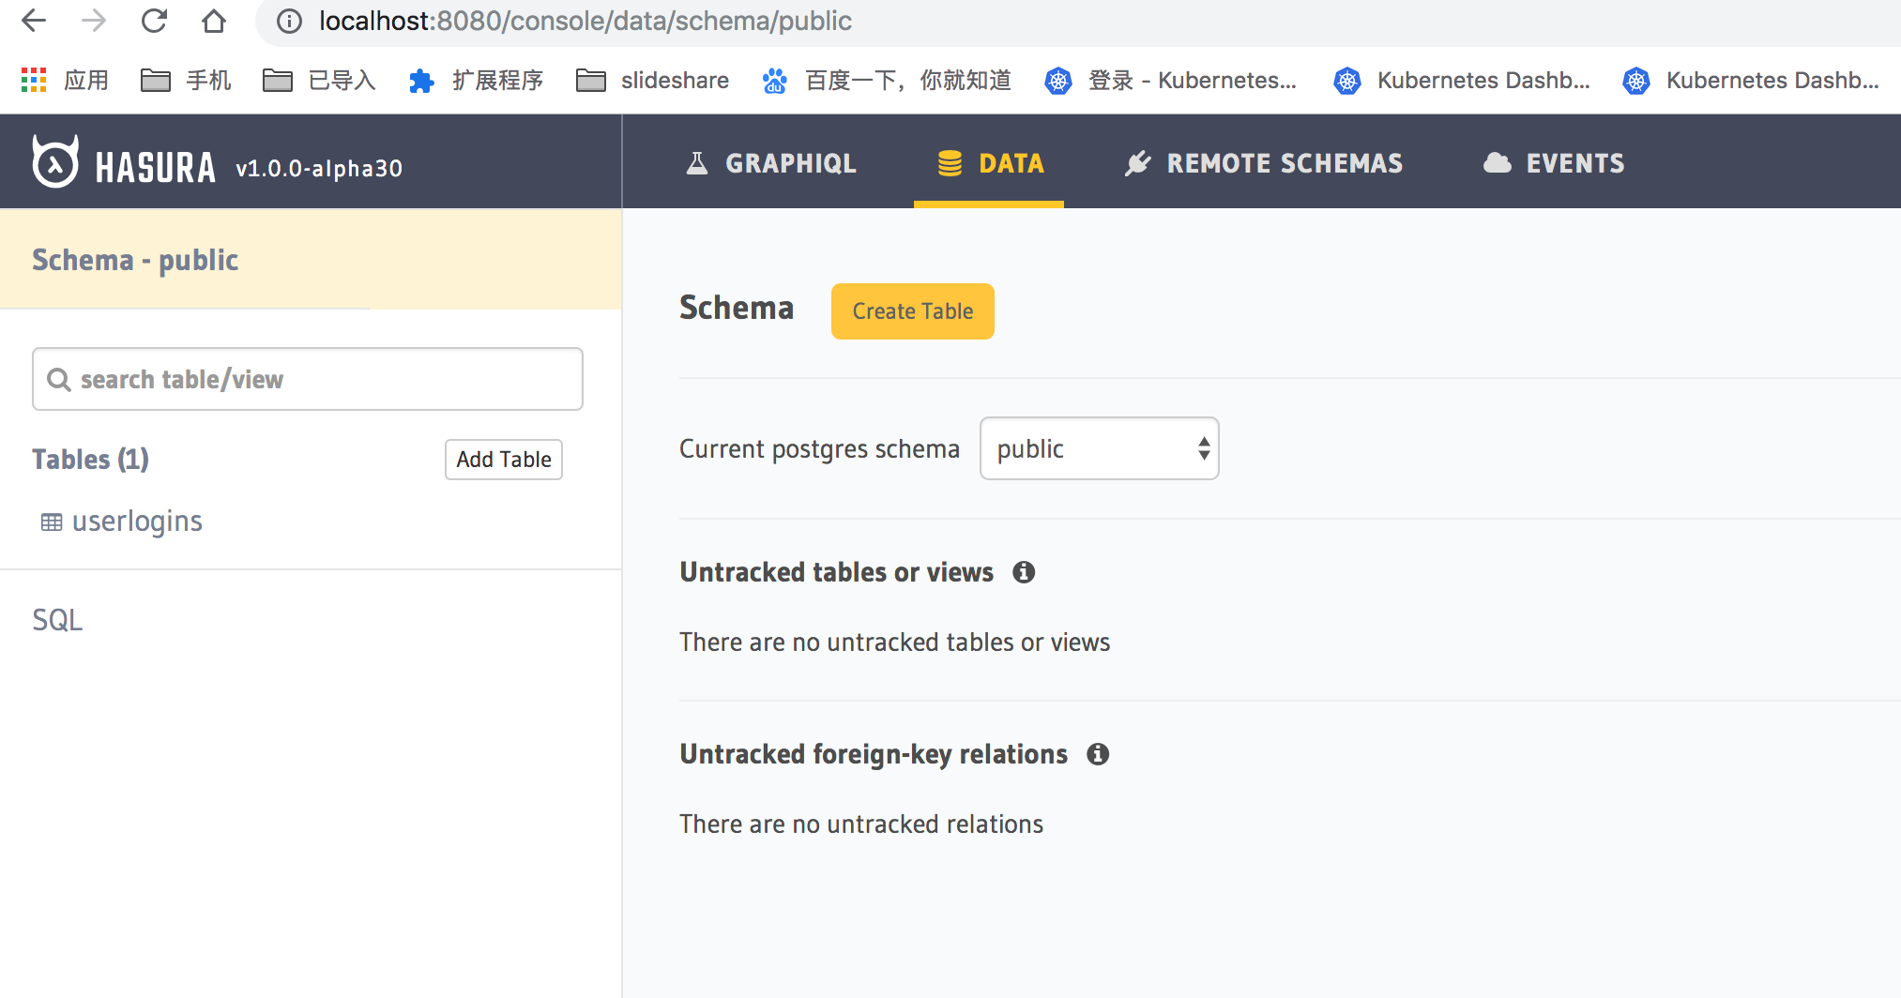This screenshot has height=998, width=1901.
Task: Open the Remote Schemas tab
Action: coord(1263,163)
